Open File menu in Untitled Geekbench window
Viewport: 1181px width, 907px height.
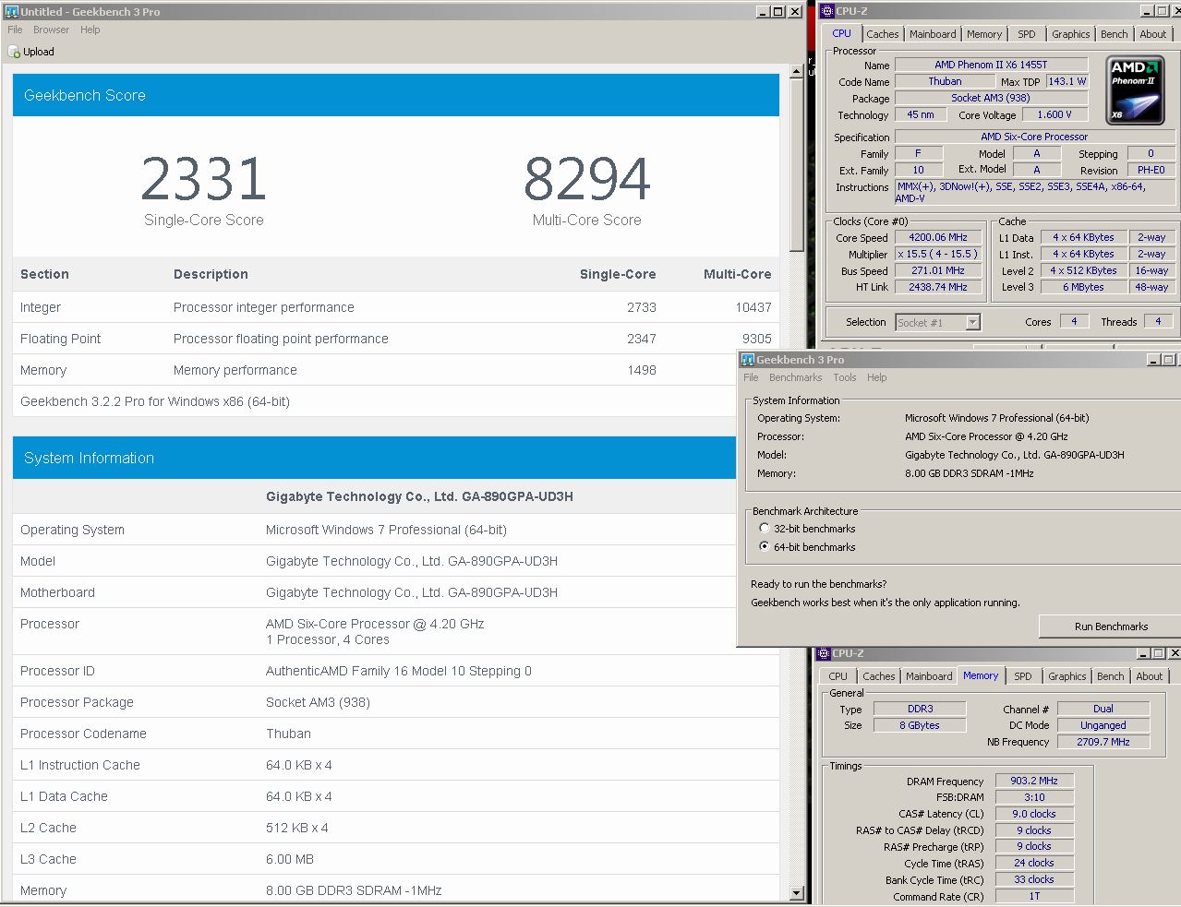point(15,30)
